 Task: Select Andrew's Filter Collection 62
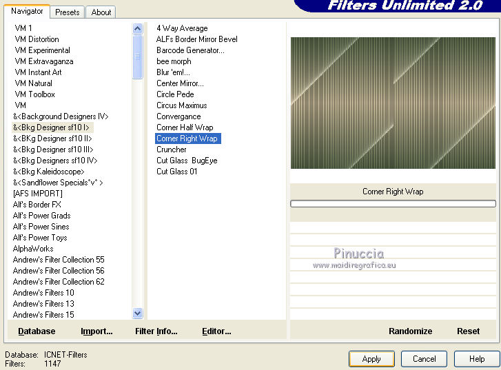(59, 282)
